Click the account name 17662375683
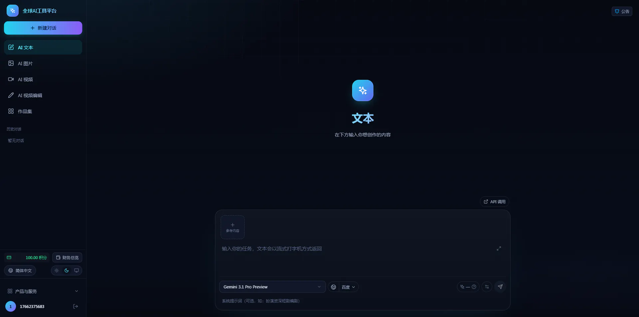Viewport: 639px width, 317px height. [x=32, y=306]
